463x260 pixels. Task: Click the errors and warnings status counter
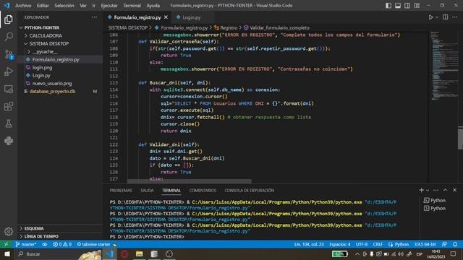tap(62, 244)
